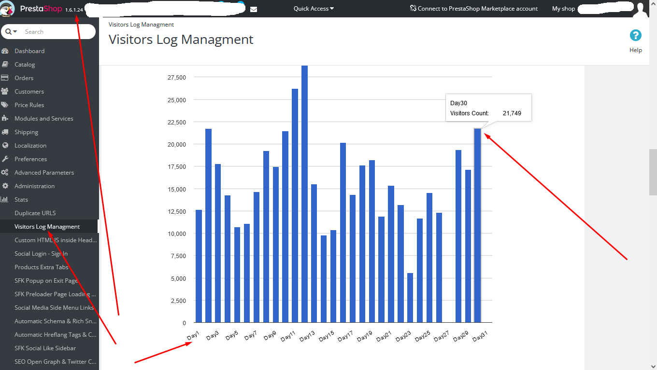Viewport: 657px width, 370px height.
Task: Select Visitors Log Managment in sidebar
Action: click(x=47, y=227)
